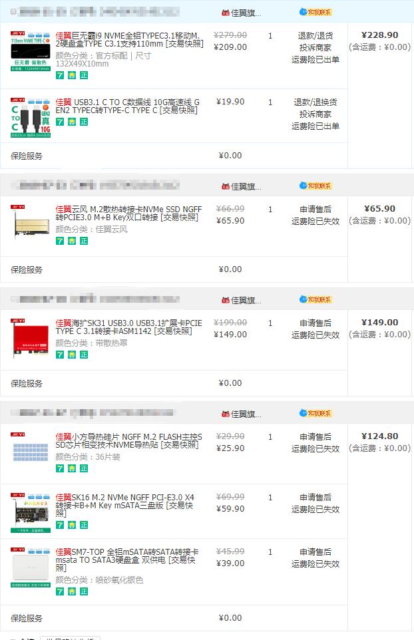Open the 巨无霸i9 NVME硬盘盒 product thumbnail
Image resolution: width=414 pixels, height=640 pixels.
pyautogui.click(x=31, y=51)
